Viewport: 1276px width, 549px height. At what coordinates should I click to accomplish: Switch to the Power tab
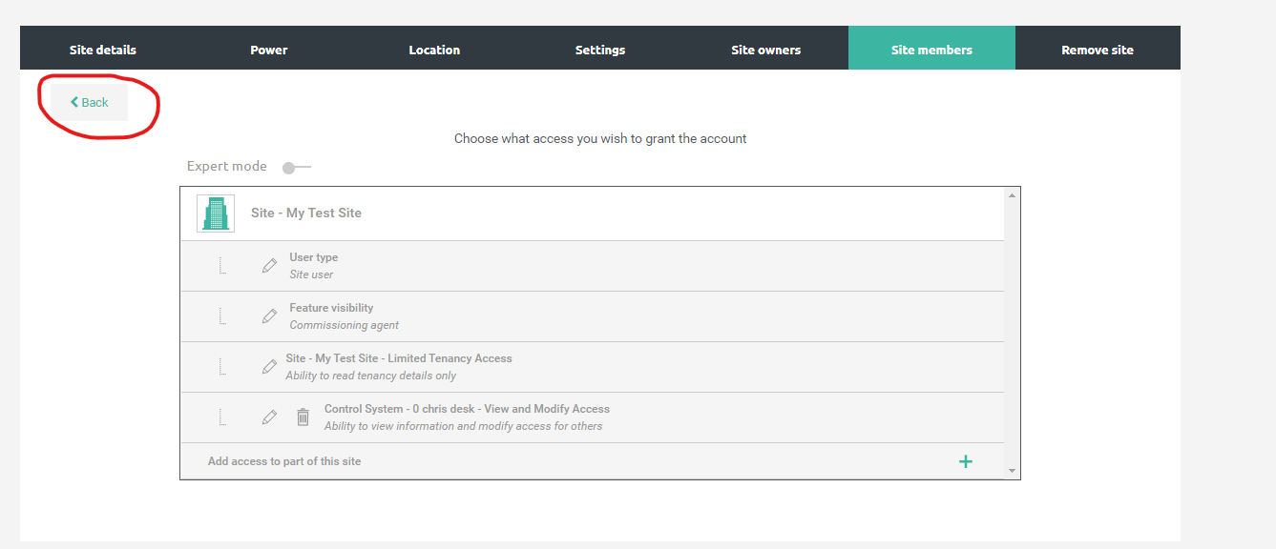[x=269, y=50]
